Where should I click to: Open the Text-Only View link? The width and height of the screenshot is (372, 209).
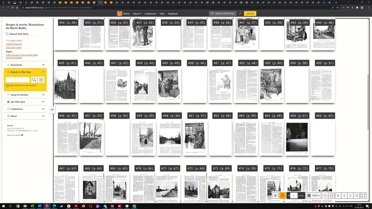[x=14, y=48]
